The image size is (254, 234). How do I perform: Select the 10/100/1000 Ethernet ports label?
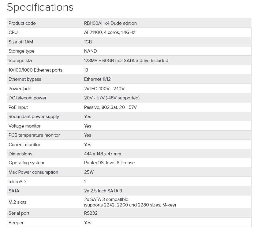click(35, 70)
